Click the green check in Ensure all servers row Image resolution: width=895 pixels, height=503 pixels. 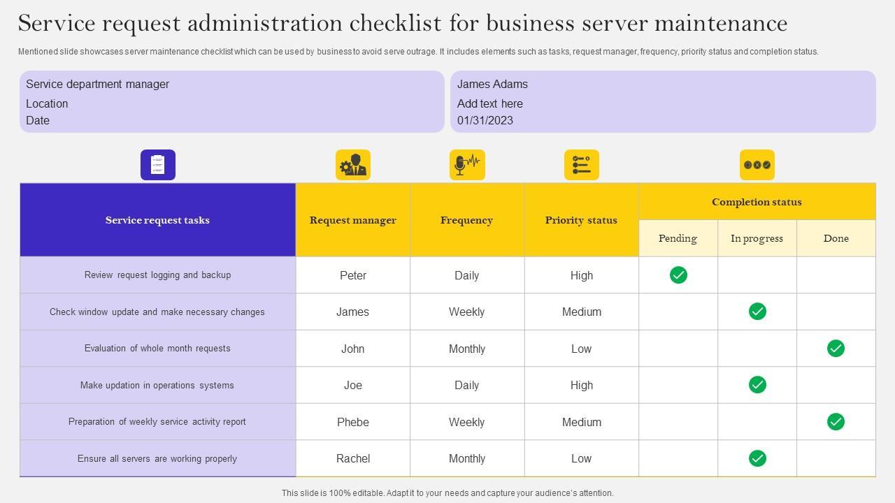pyautogui.click(x=757, y=458)
